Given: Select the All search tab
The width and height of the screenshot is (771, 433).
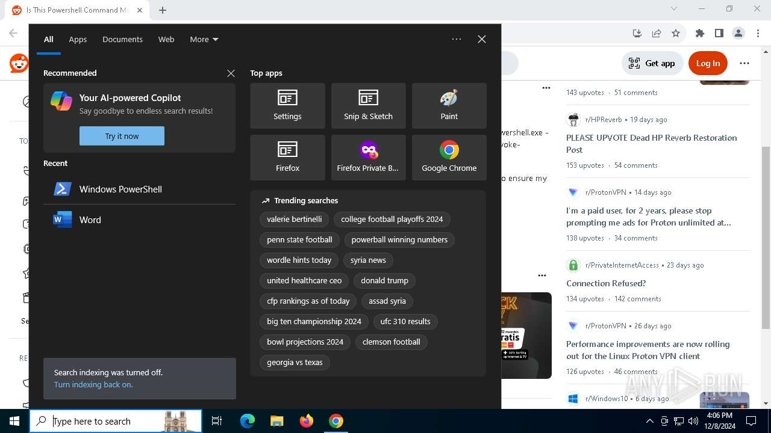Looking at the screenshot, I should pos(49,39).
